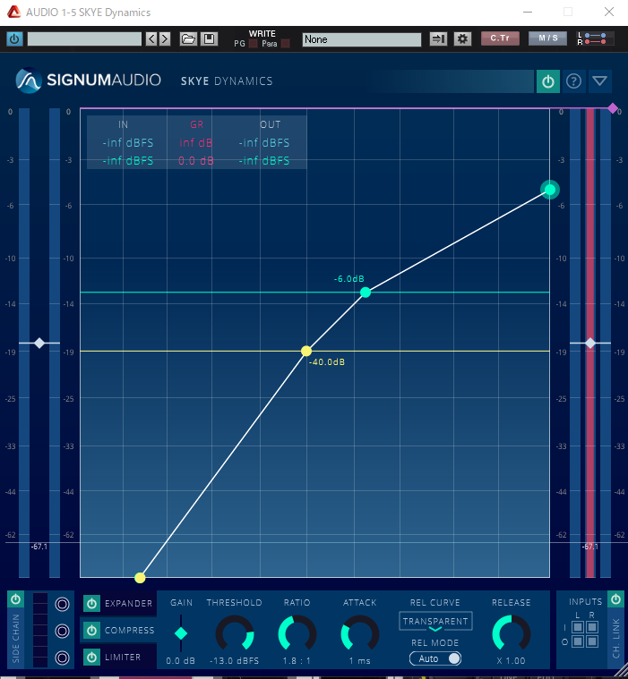
Task: Toggle the SKYE Dynamics main power button
Action: tap(547, 81)
